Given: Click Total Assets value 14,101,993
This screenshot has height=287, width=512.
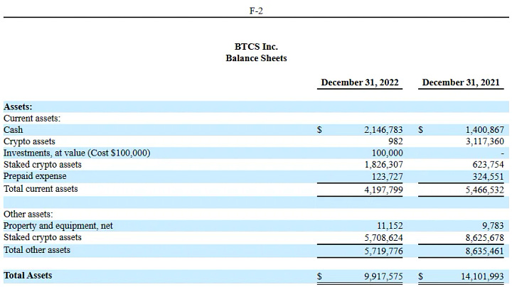Looking at the screenshot, I should [x=482, y=276].
